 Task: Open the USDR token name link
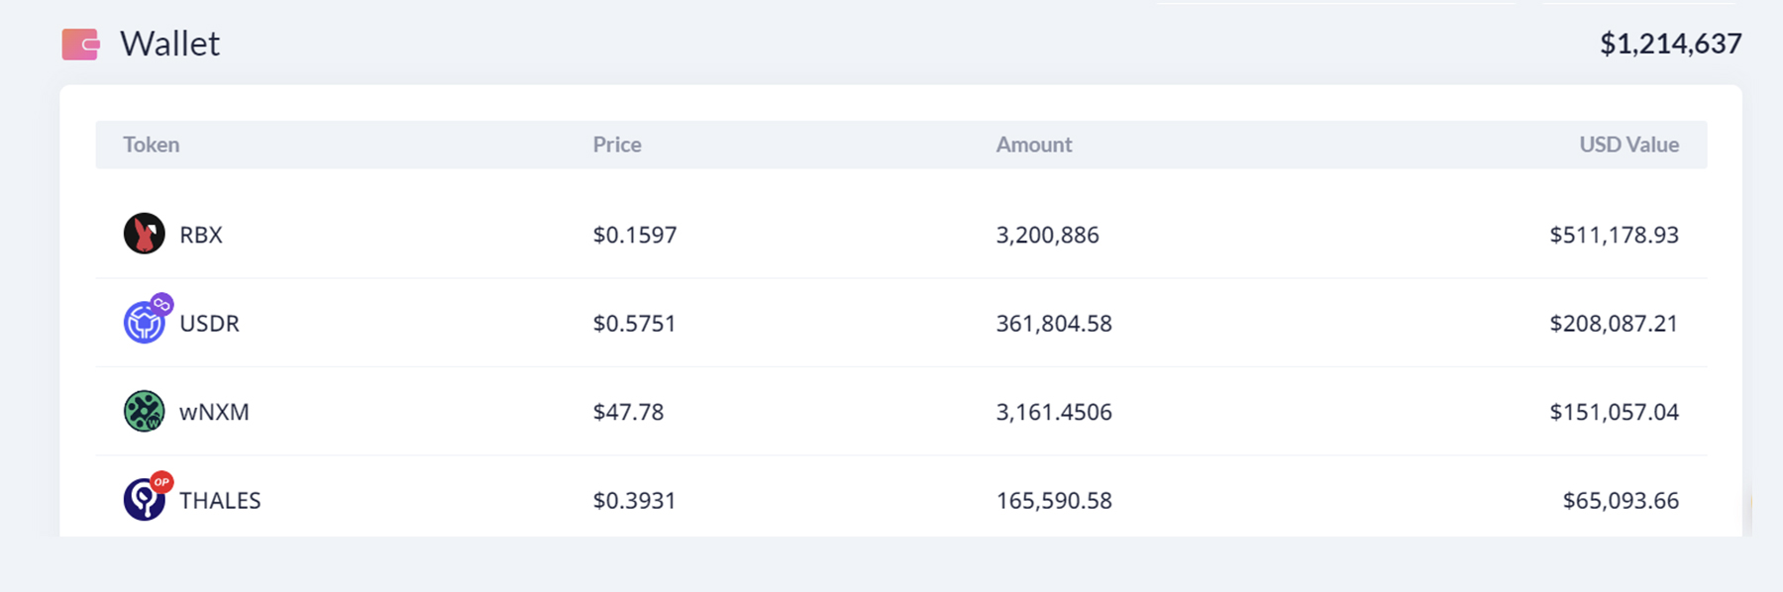pos(209,324)
